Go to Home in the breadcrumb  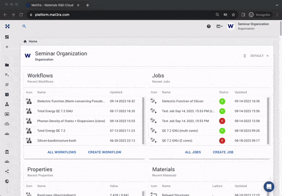coord(33,41)
